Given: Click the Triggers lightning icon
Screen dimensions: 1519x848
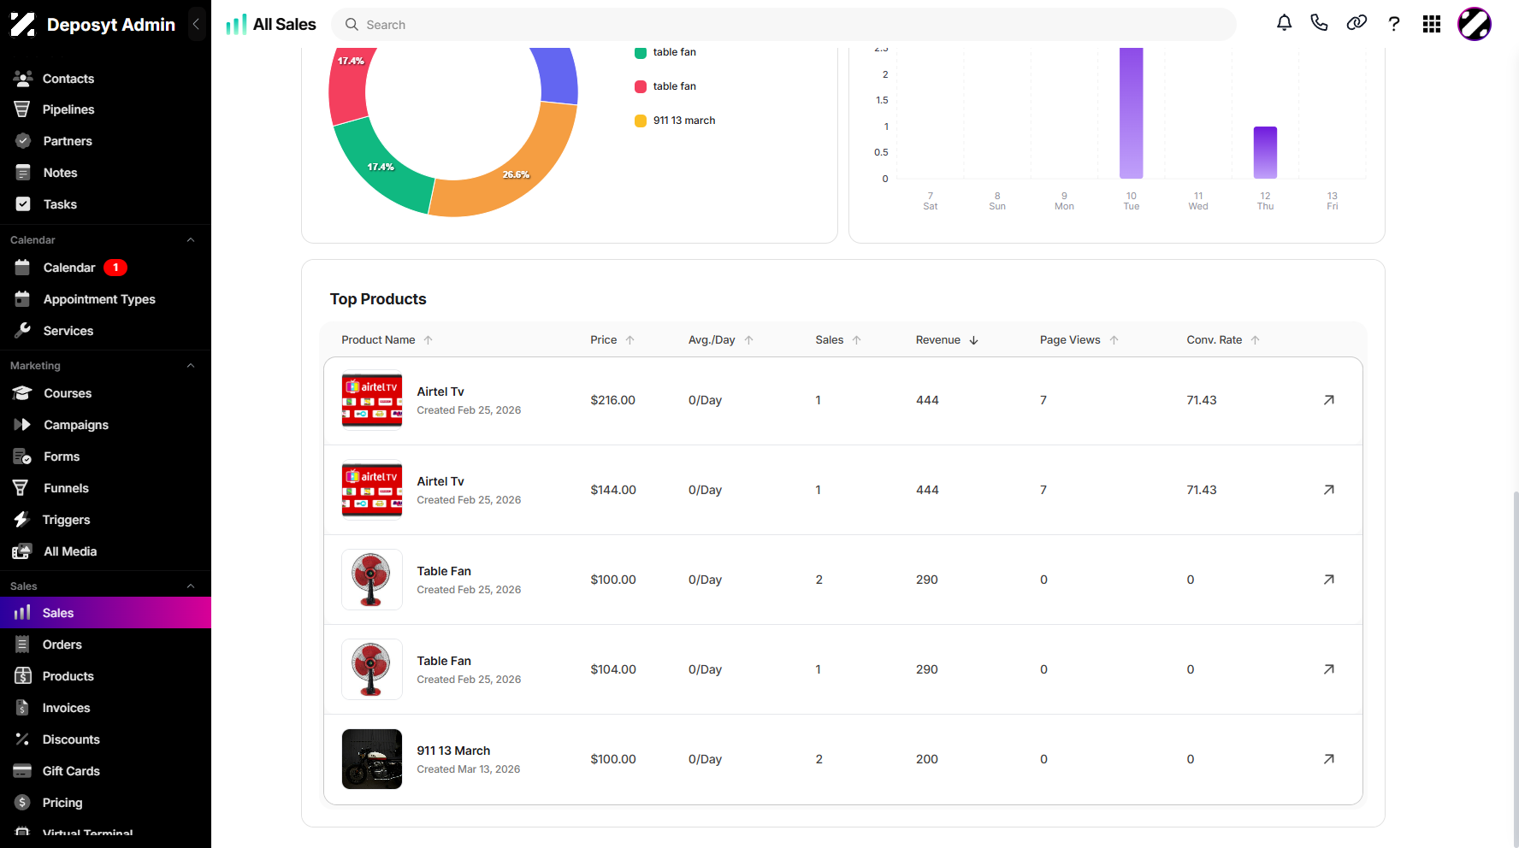Looking at the screenshot, I should coord(22,520).
